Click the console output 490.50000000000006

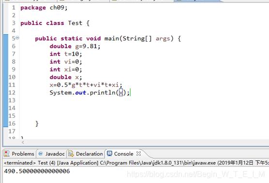37,171
